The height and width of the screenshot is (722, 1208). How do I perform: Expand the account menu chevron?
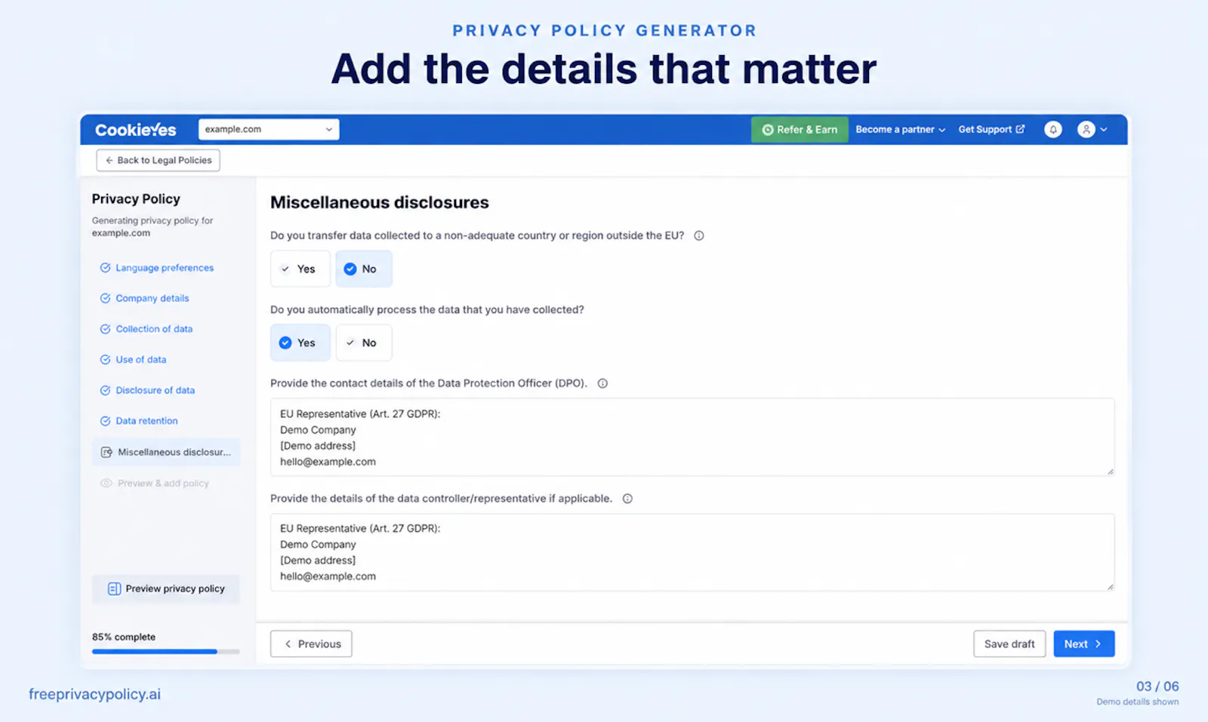point(1104,130)
